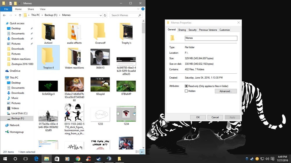Switch to large thumbnails view icon
The width and height of the screenshot is (291, 163).
click(142, 152)
